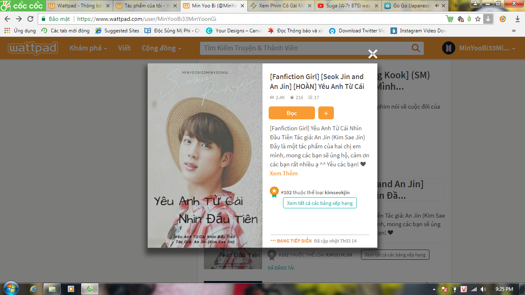Click the ĐÃ ĐĂNG TẢI status text
525x295 pixels.
coord(281,268)
